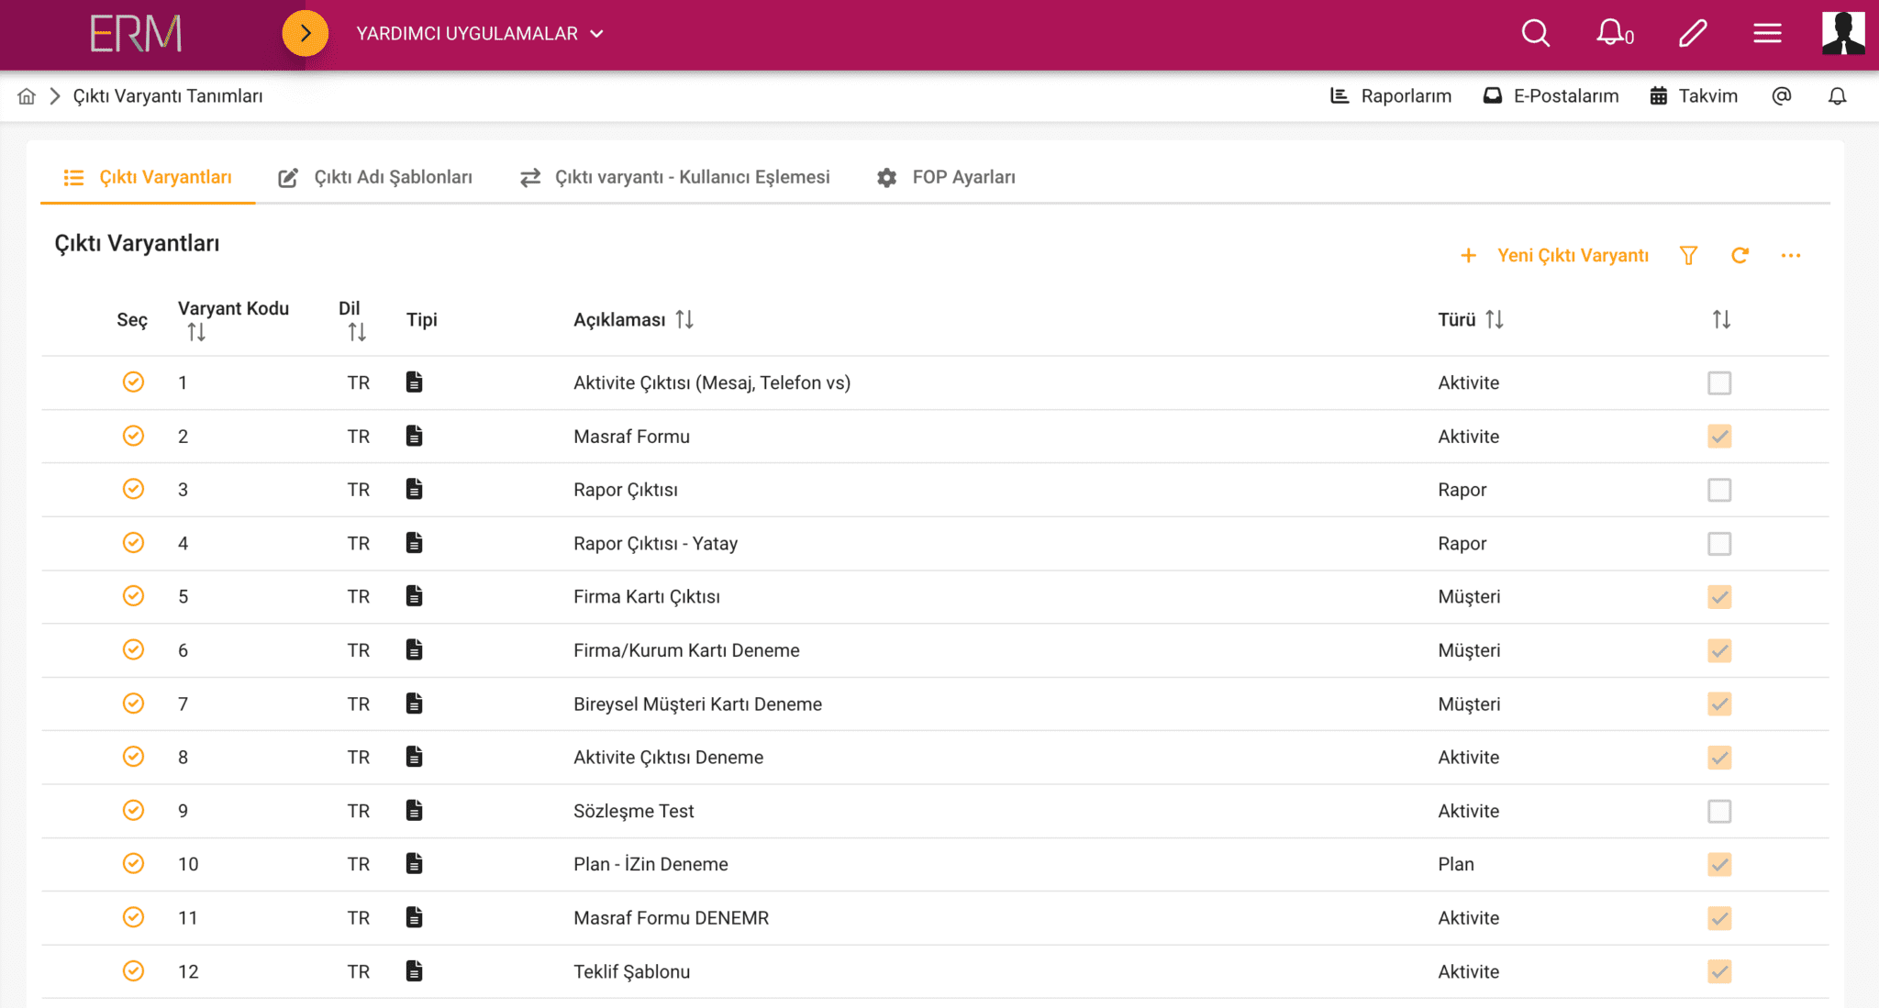Uncheck the box for Firma Kartı Çıktısı
The height and width of the screenshot is (1008, 1879).
(1719, 597)
